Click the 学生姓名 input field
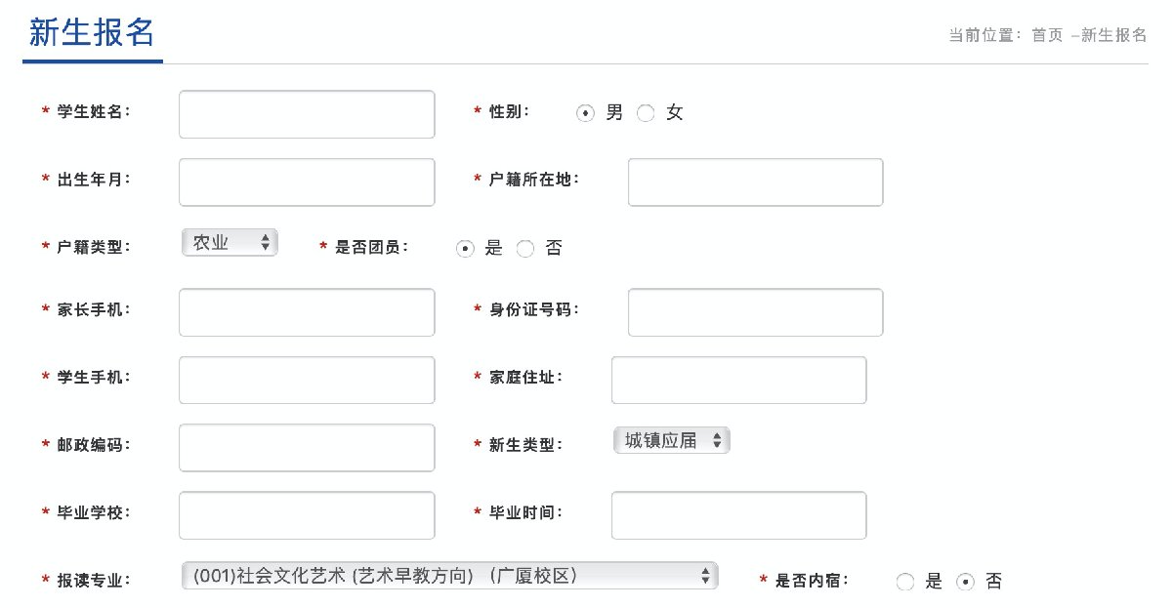The width and height of the screenshot is (1172, 608). 307,115
